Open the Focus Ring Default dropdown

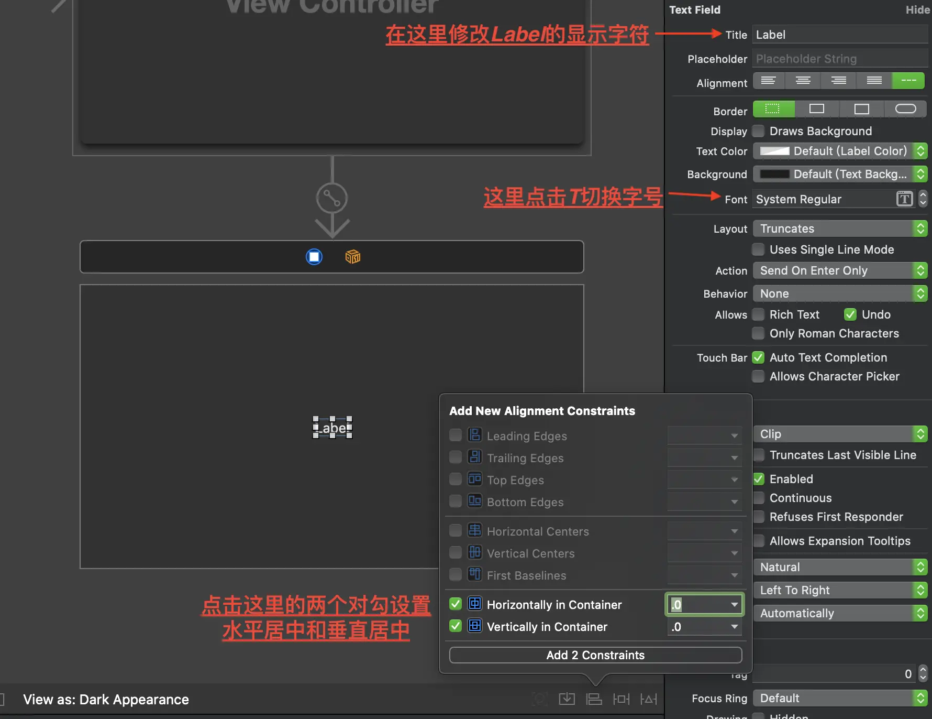pyautogui.click(x=840, y=698)
